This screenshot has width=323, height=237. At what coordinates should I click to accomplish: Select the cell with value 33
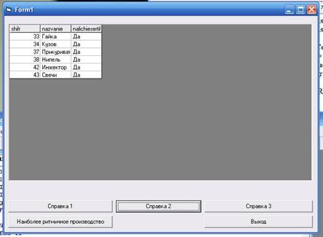25,37
